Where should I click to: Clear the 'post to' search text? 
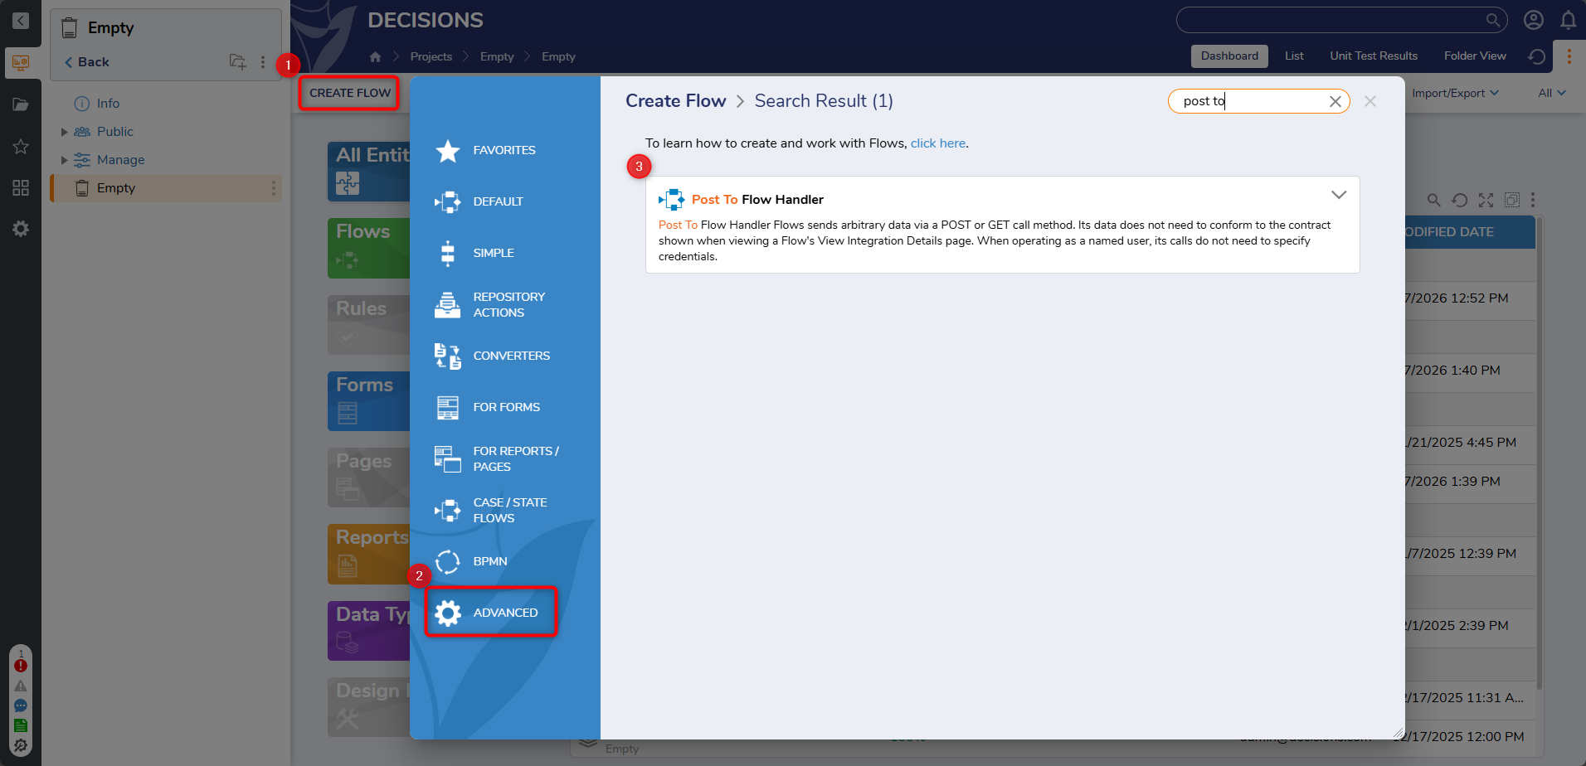[x=1335, y=101]
